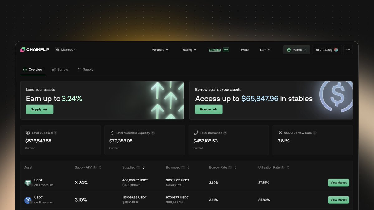Viewport: 374px width, 210px height.
Task: Click the Total Available Liquidity info icon
Action: pos(153,133)
